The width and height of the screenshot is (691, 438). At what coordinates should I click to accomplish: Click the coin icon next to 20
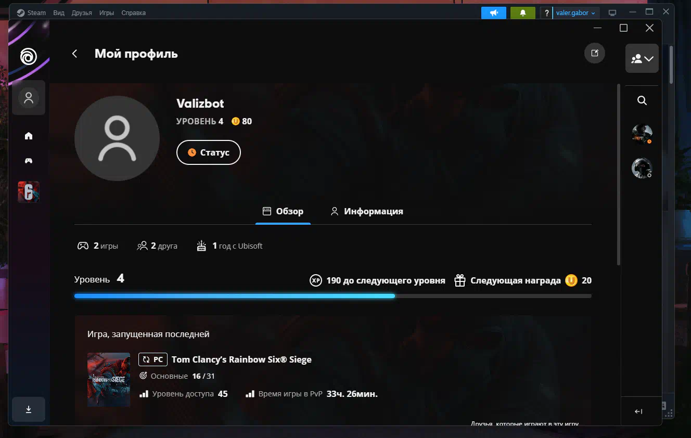[572, 280]
